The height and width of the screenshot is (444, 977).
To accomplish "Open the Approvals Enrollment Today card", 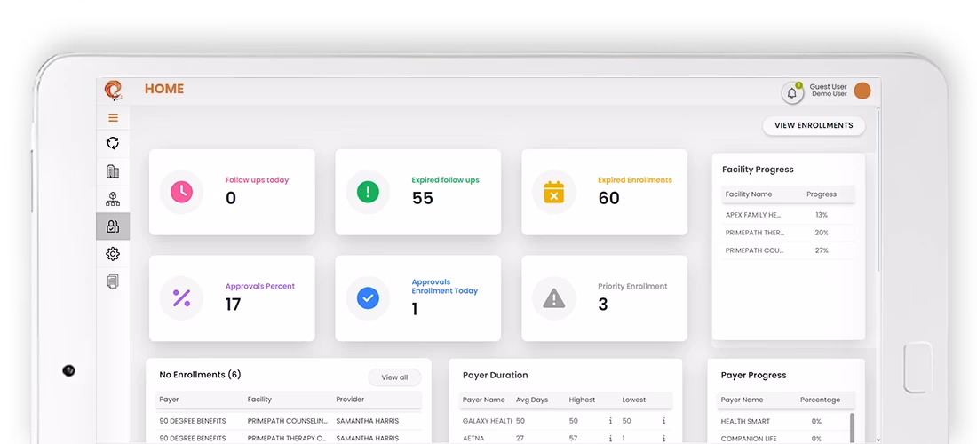I will coord(418,298).
